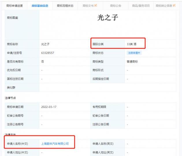Screen dimensions: 182x156
Task: Open the 商标申请进度 tab
Action: click(x=14, y=6)
